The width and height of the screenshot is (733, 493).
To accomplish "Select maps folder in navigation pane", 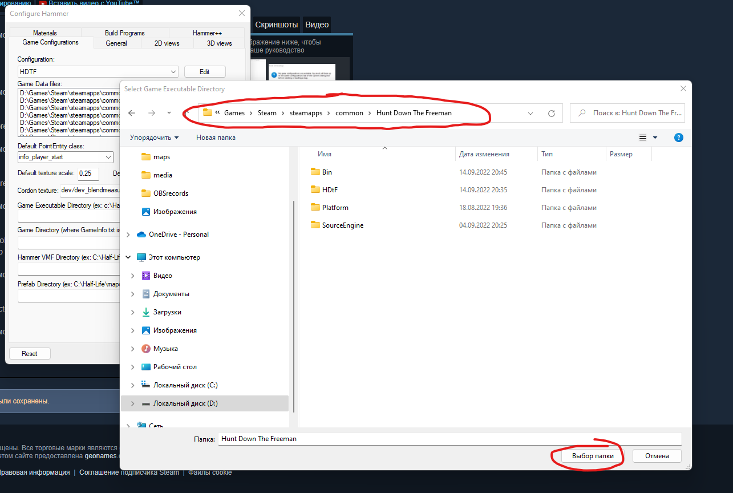I will tap(161, 157).
